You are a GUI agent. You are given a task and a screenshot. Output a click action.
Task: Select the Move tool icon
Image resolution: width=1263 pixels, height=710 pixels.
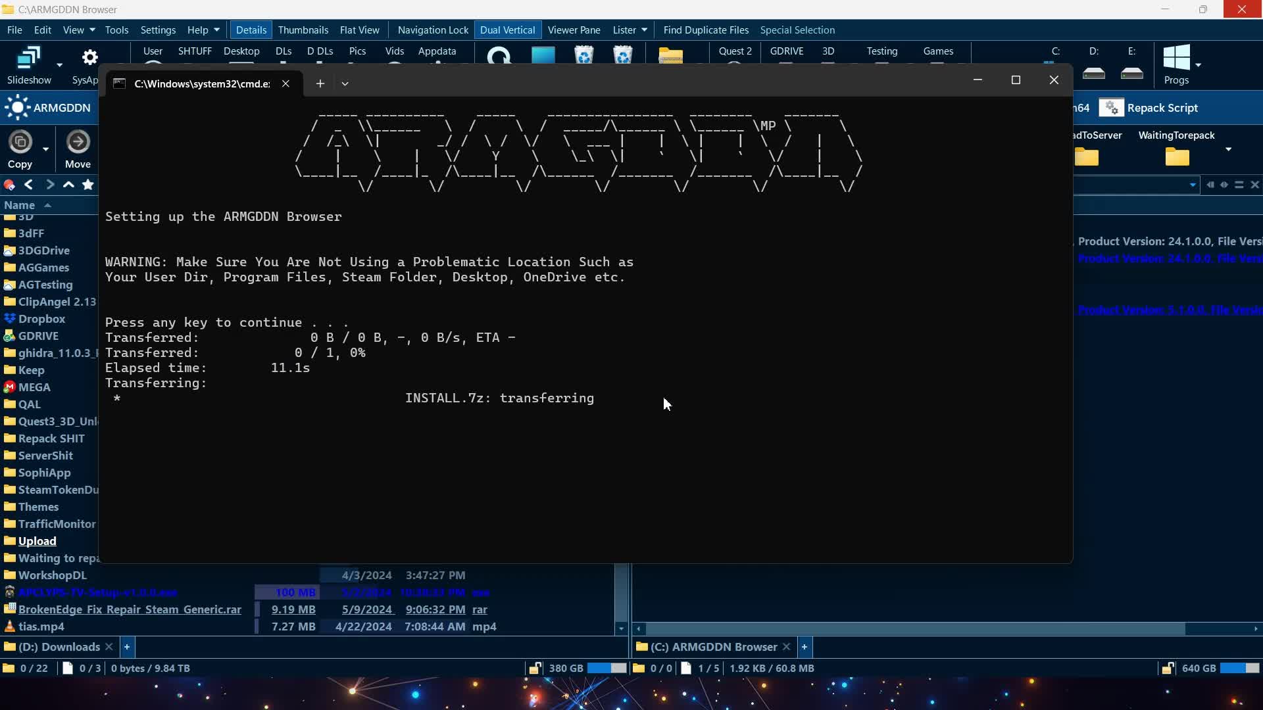coord(78,141)
